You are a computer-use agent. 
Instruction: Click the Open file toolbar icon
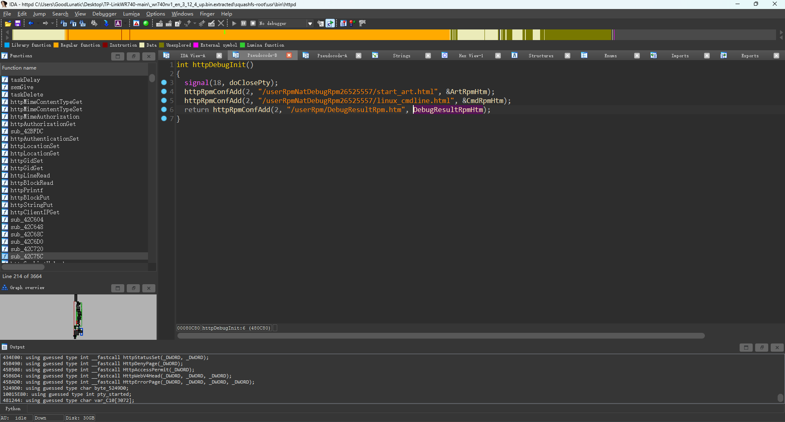coord(8,24)
